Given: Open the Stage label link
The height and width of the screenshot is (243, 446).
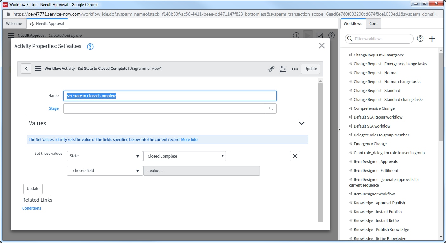Looking at the screenshot, I should [x=54, y=108].
